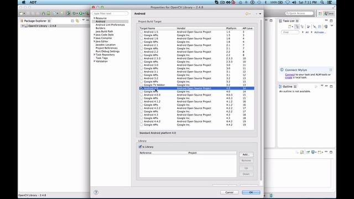Click the OK button

click(x=251, y=192)
